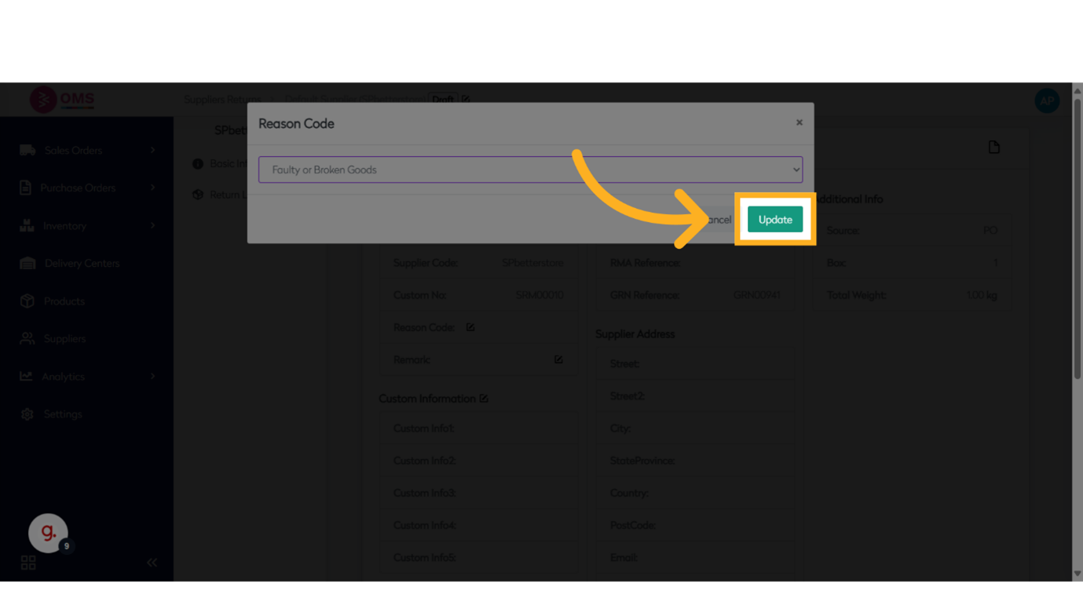Click the Inventory boxes icon
This screenshot has width=1083, height=609.
point(27,226)
